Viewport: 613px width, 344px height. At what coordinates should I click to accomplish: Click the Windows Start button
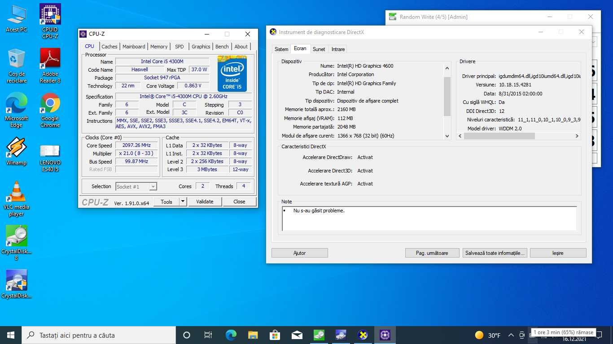(x=11, y=335)
